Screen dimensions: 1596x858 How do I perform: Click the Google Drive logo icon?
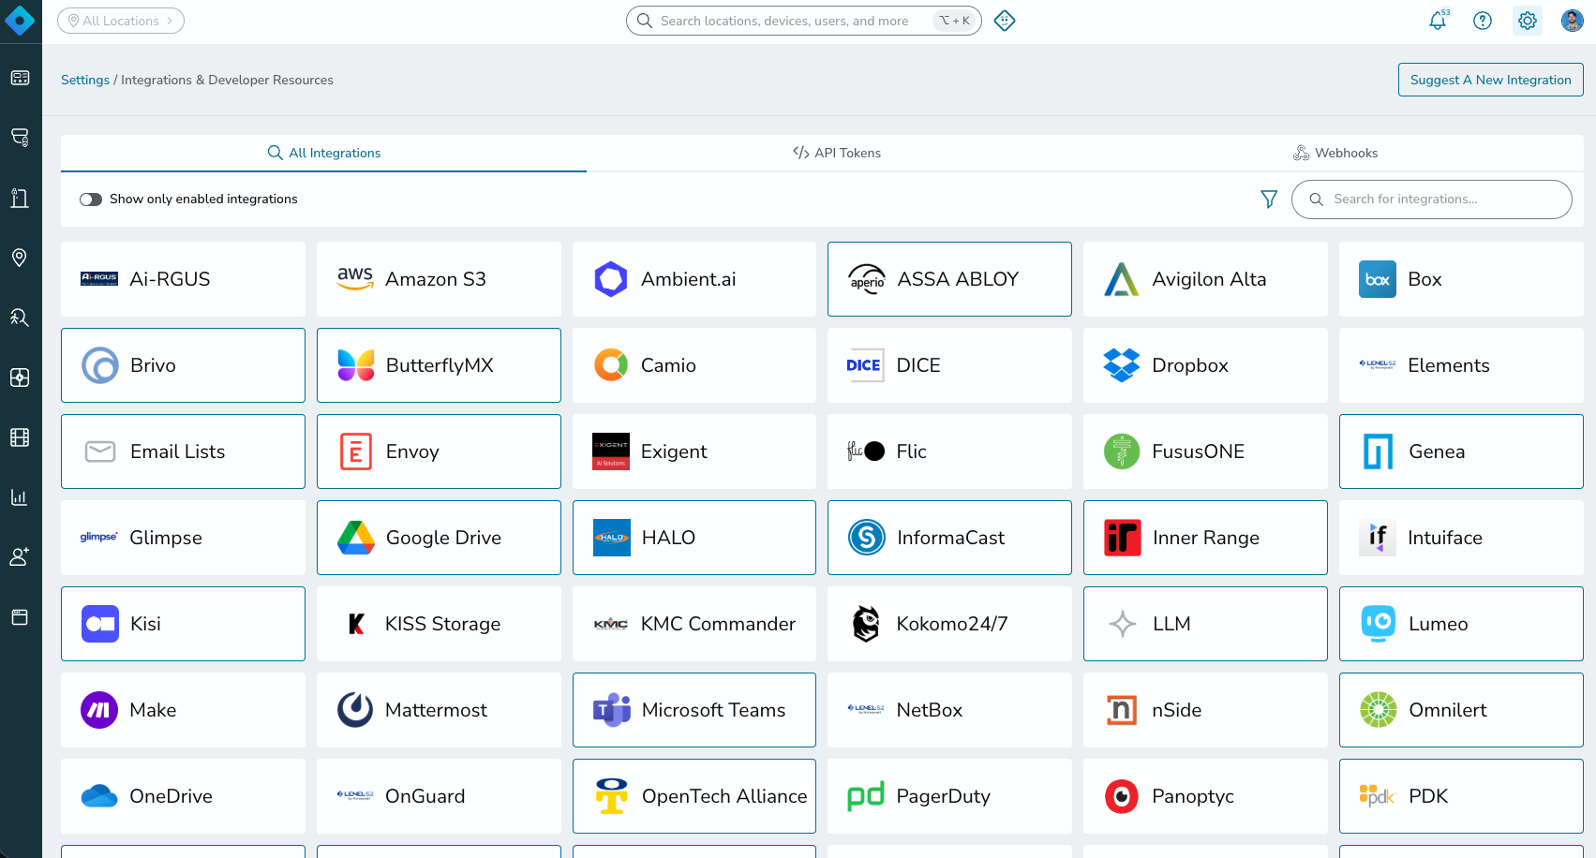(x=356, y=538)
